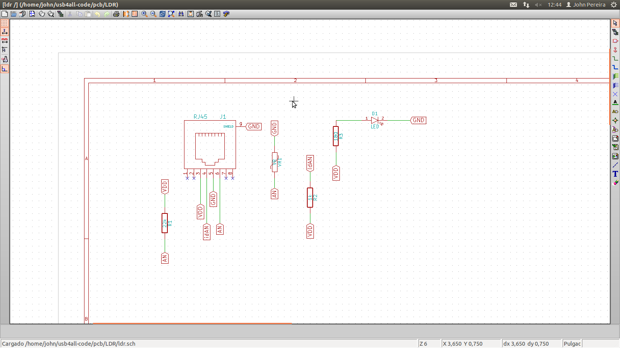
Task: Click the RJ45 connector J1 symbol
Action: coord(210,145)
